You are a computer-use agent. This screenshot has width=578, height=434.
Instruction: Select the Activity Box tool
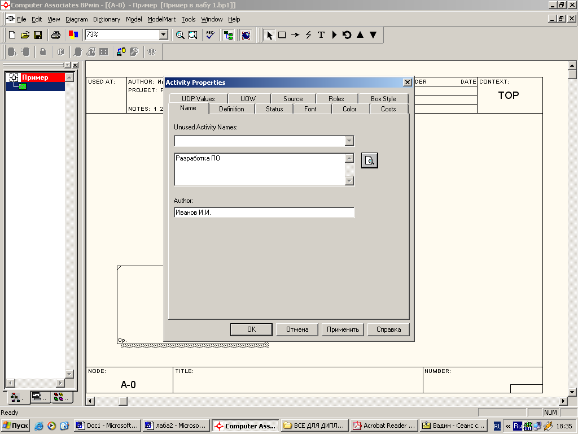(x=282, y=35)
